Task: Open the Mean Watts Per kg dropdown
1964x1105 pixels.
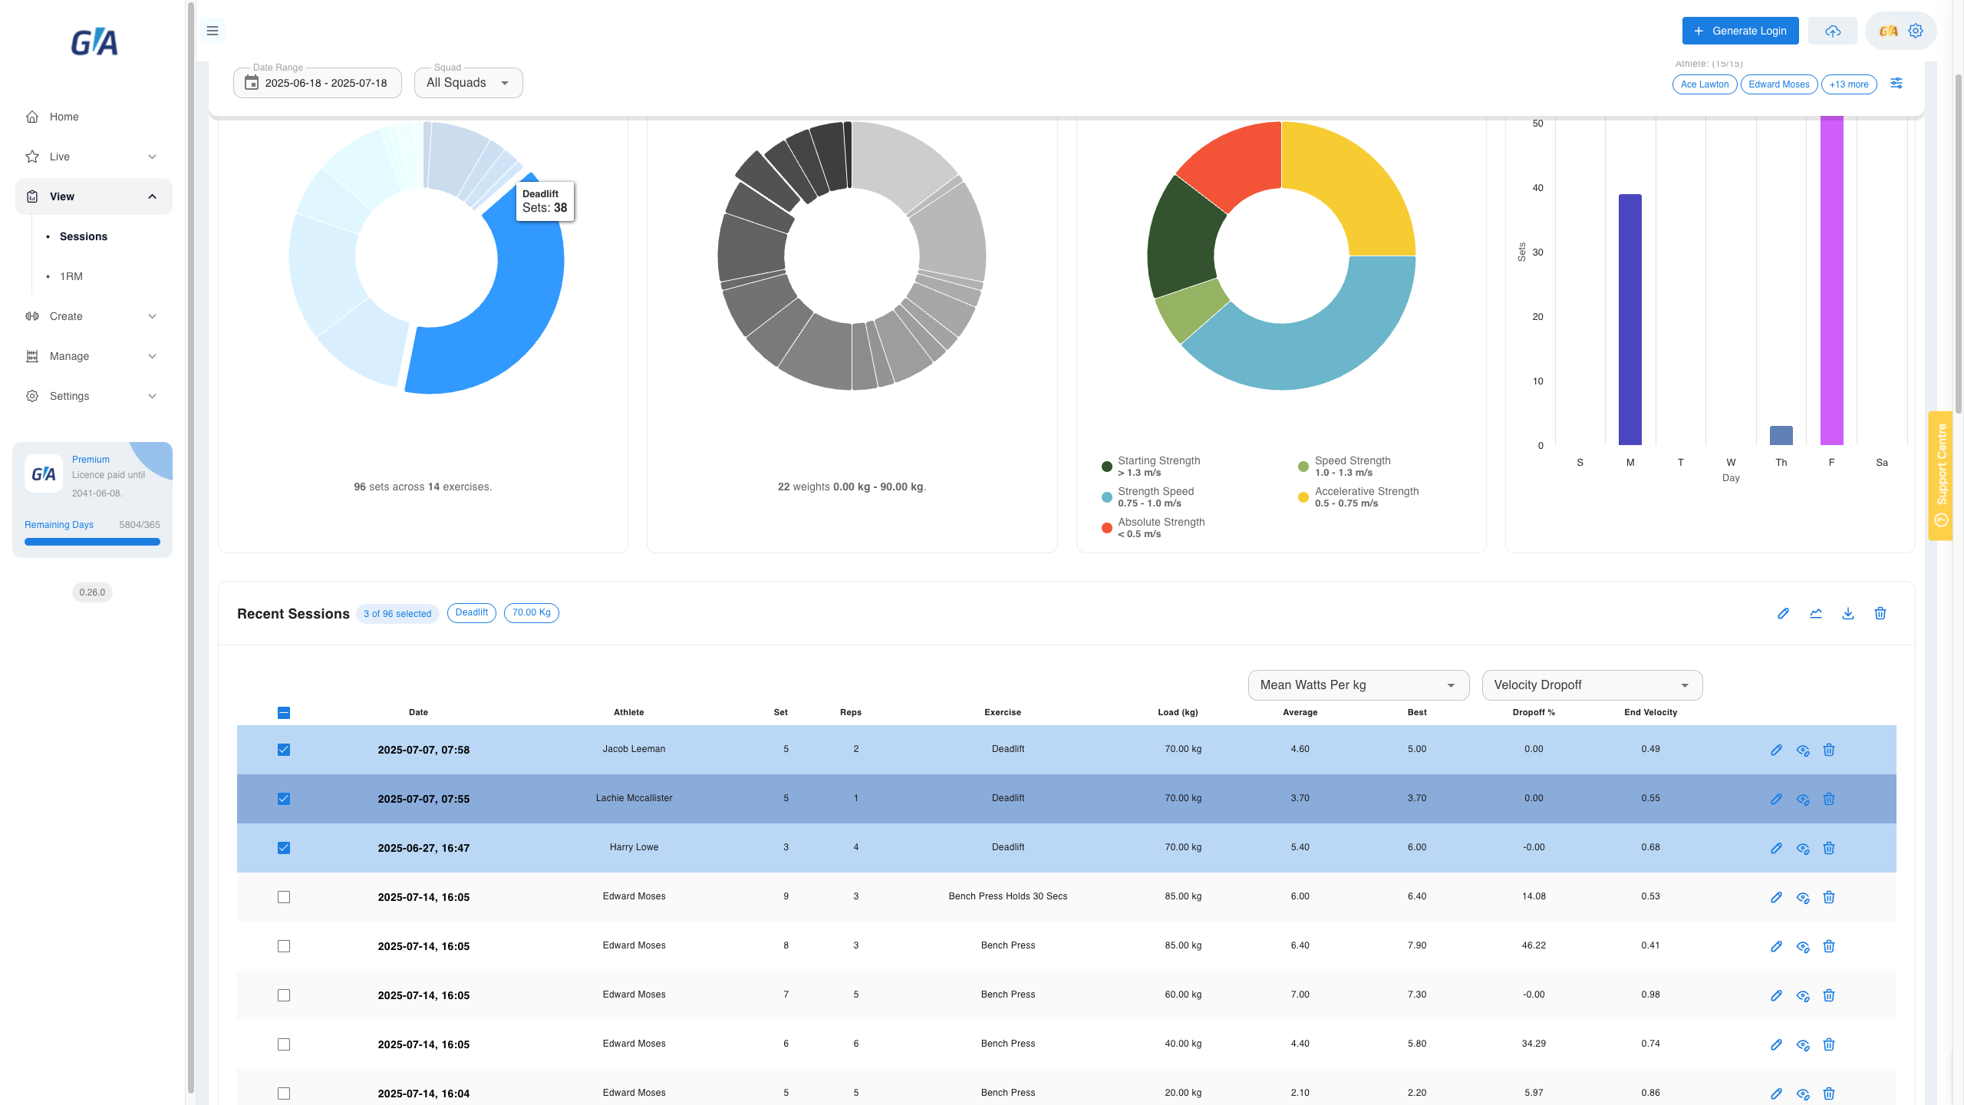Action: 1359,685
